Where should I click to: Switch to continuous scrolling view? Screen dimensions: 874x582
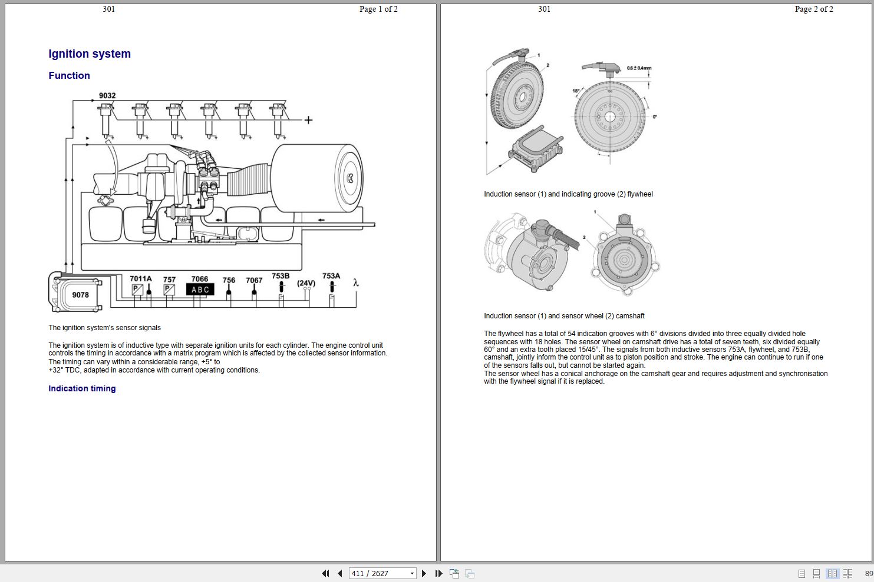coord(817,573)
